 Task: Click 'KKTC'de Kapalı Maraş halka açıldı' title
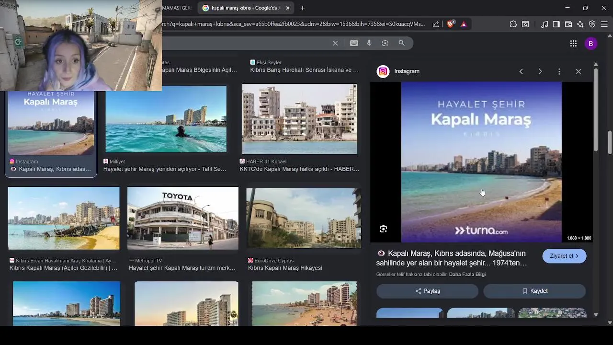point(300,169)
